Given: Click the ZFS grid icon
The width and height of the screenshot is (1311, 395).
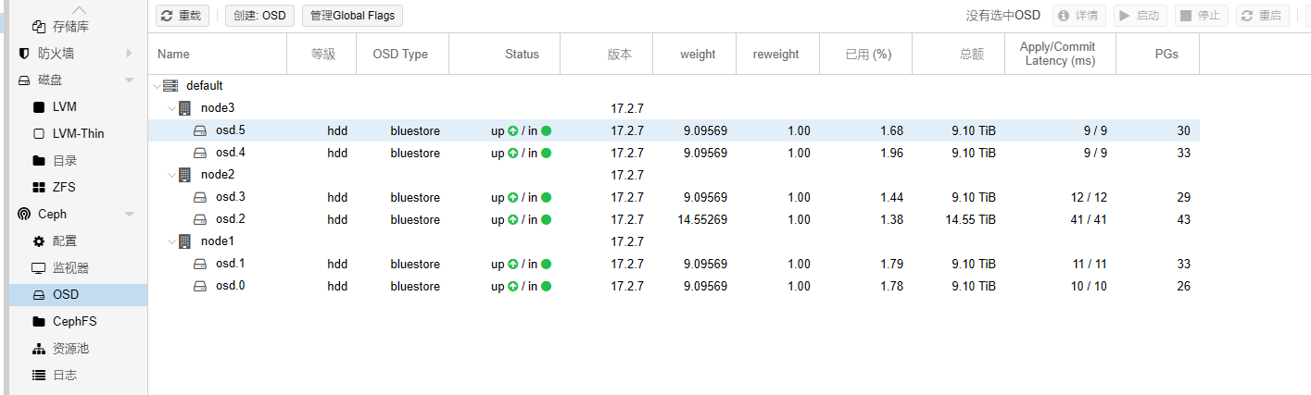Looking at the screenshot, I should coord(39,188).
